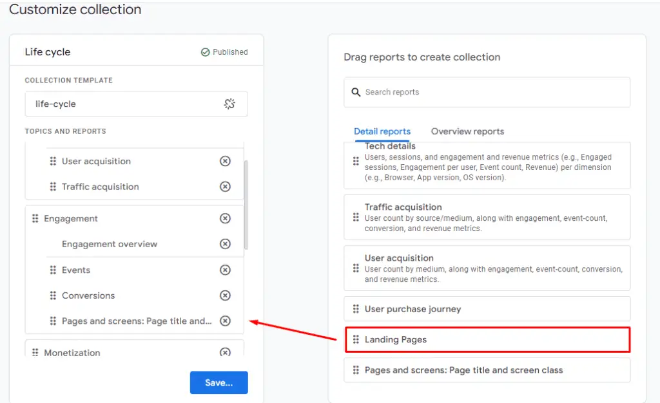Click the drag handle for User purchase journey
Screen dimensions: 660x403
point(356,308)
